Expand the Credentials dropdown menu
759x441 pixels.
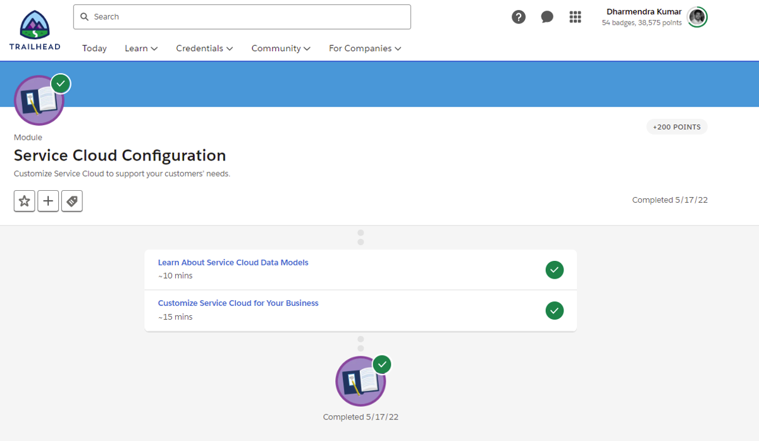point(204,48)
